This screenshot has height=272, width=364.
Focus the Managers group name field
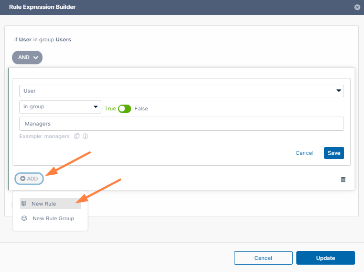(x=181, y=124)
